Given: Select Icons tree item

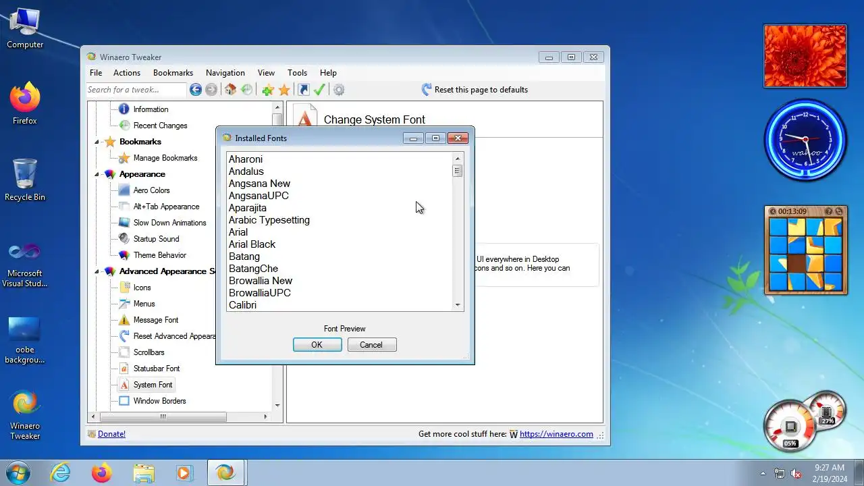Looking at the screenshot, I should [x=142, y=288].
